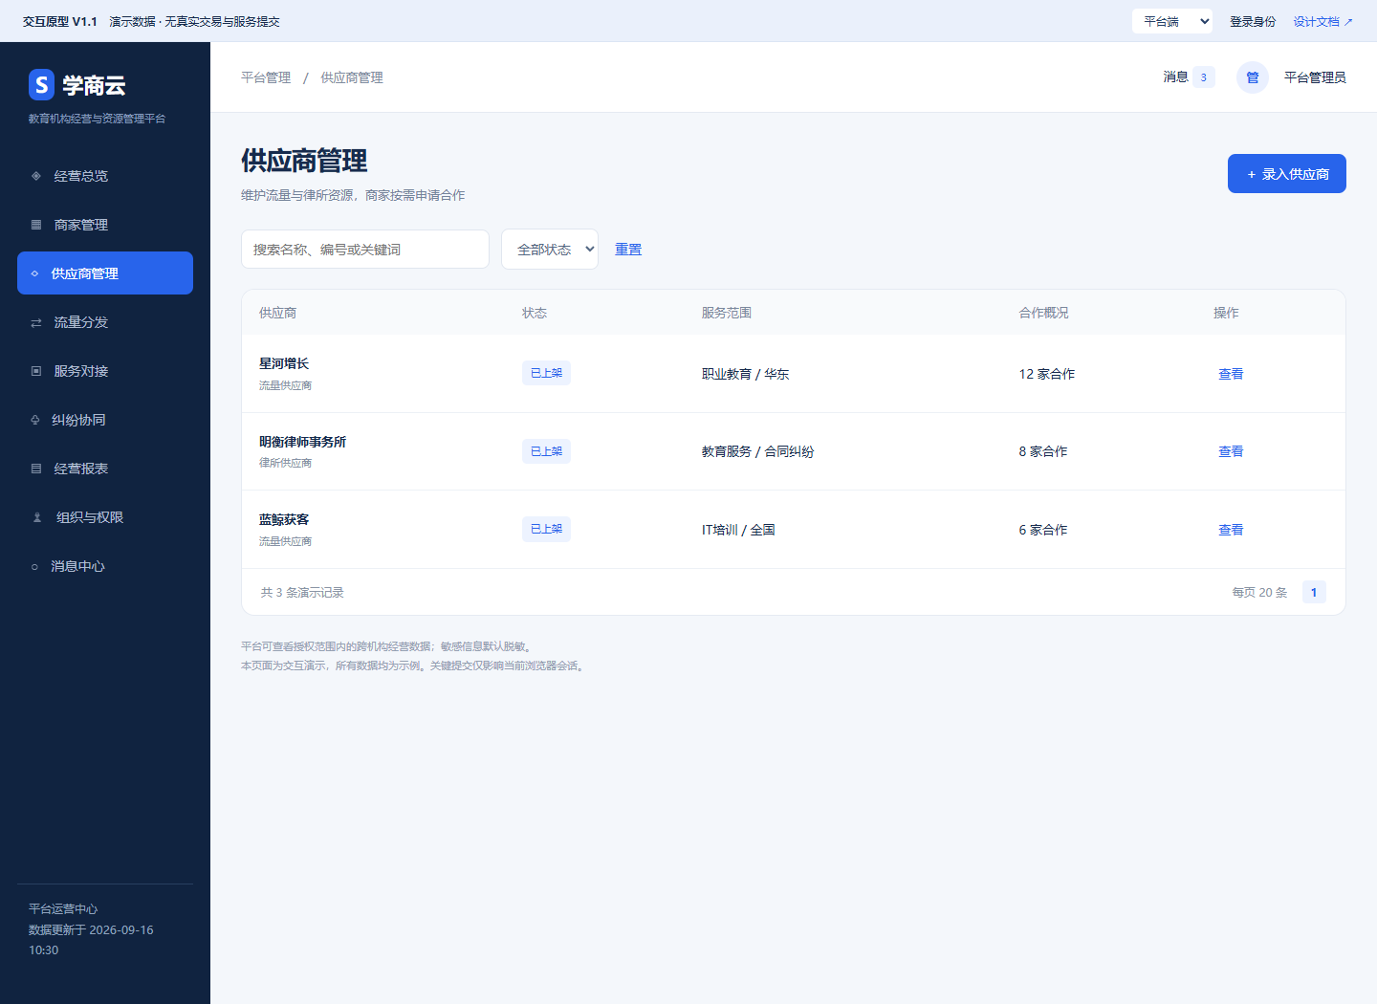Open the 设计文档 link
This screenshot has height=1004, width=1377.
pos(1323,21)
